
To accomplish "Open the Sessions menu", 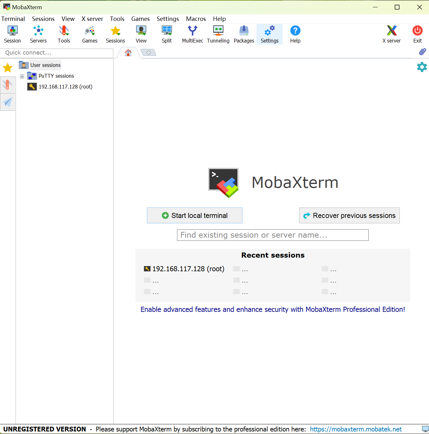I will tap(43, 19).
